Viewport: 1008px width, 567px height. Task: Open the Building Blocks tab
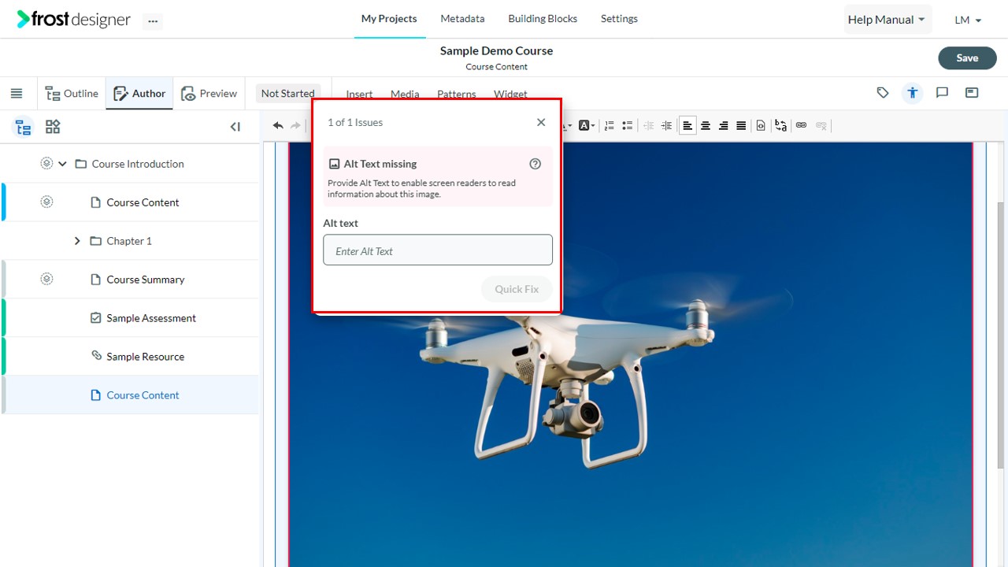(543, 19)
